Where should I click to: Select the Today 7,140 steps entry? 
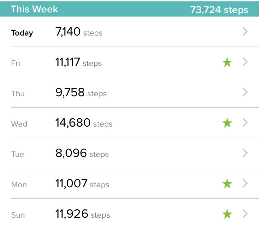[129, 32]
